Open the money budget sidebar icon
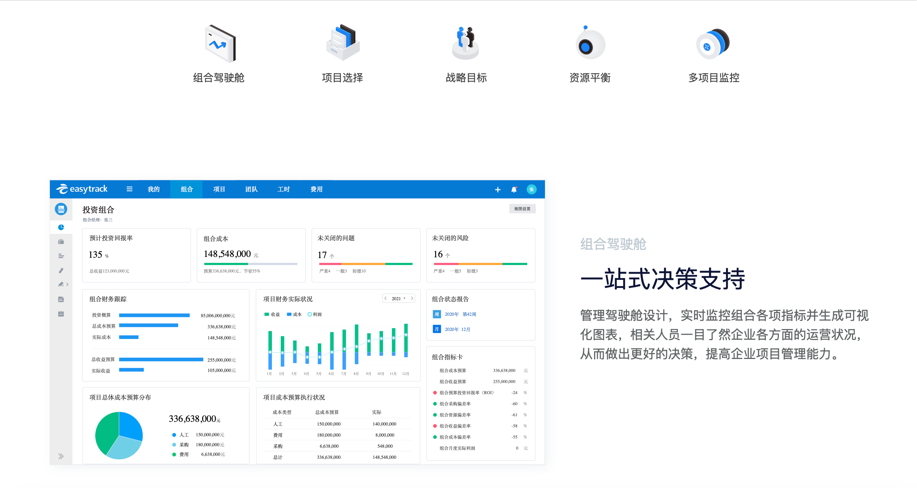Image resolution: width=917 pixels, height=488 pixels. (x=61, y=241)
